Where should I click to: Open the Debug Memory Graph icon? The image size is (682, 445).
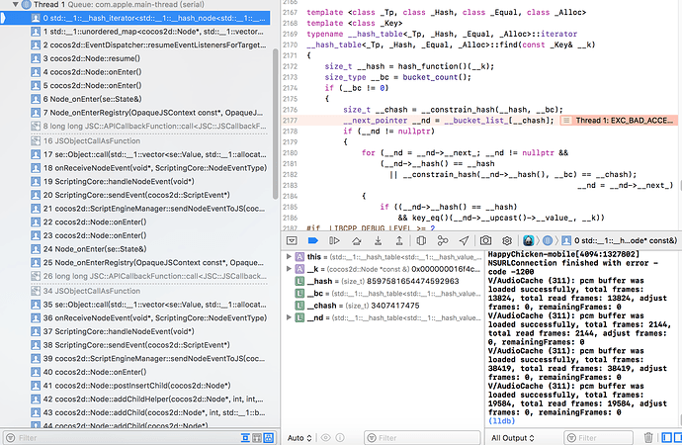pyautogui.click(x=443, y=240)
